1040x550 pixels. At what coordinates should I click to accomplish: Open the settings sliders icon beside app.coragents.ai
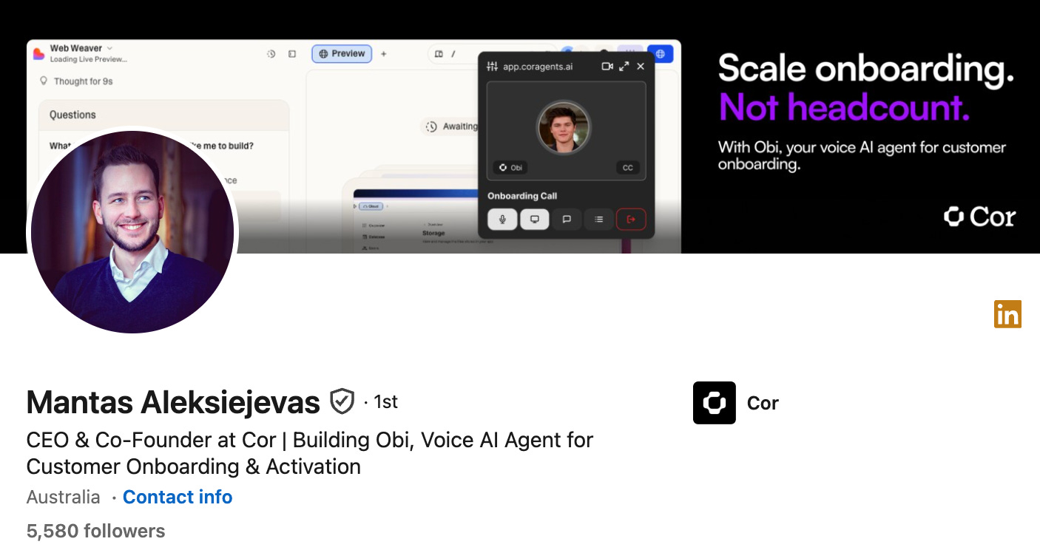[493, 67]
